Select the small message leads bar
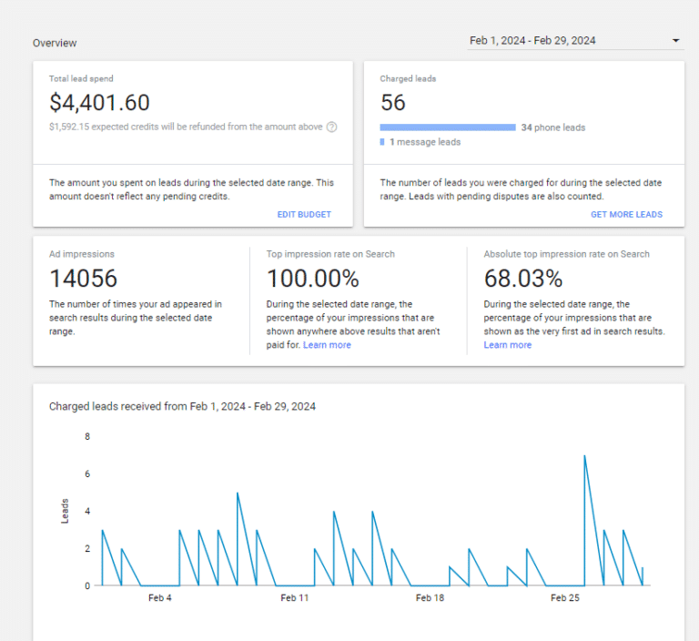Viewport: 699px width, 641px height. pos(381,142)
